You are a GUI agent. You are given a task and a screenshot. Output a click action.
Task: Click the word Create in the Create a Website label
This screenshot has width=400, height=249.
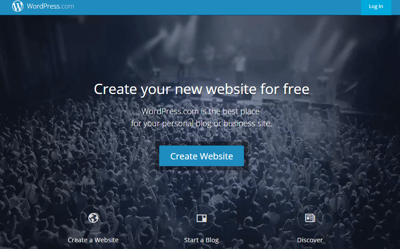click(78, 240)
